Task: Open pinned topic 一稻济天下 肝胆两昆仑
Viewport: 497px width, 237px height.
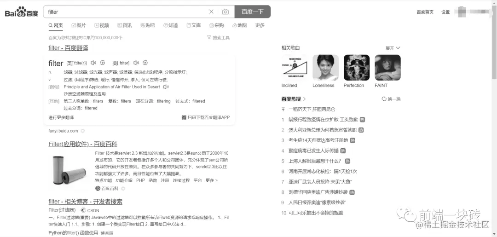Action: (x=312, y=110)
